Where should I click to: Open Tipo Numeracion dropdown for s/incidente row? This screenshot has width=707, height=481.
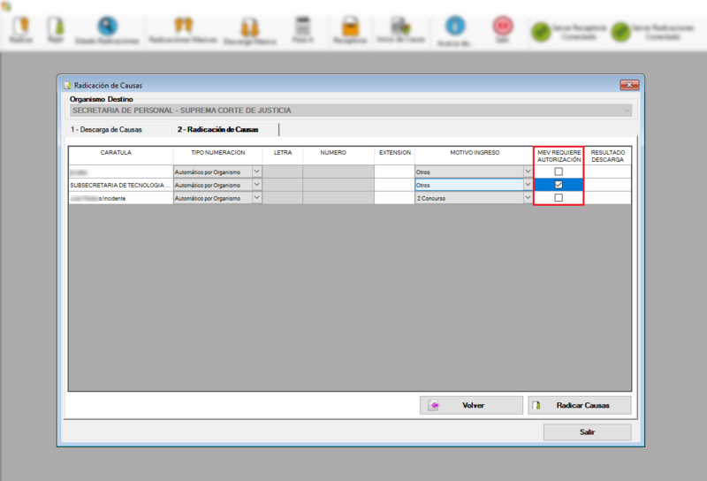click(x=256, y=198)
